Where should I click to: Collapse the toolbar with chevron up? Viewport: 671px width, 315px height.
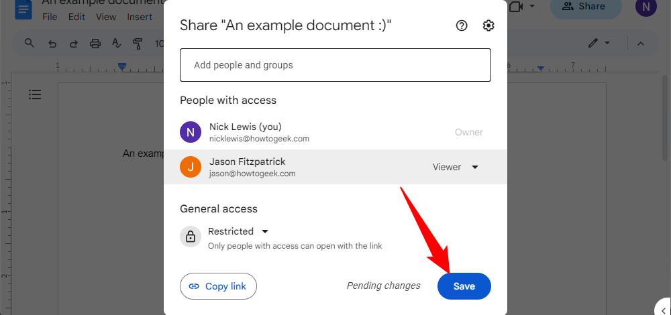pos(641,43)
